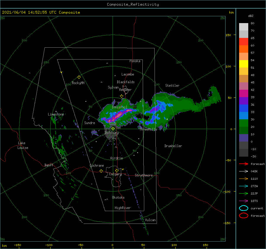Click the Vulcan label
Image resolution: width=266 pixels, height=249 pixels.
(x=150, y=220)
